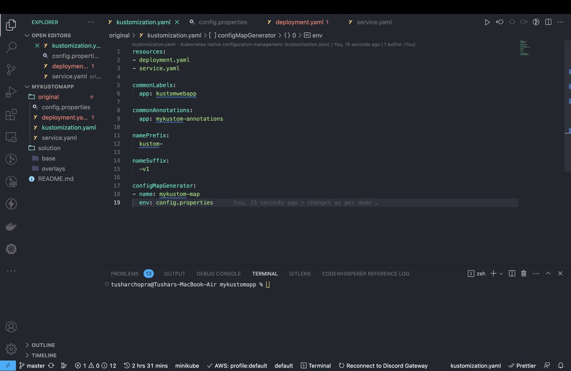Viewport: 571px width, 371px height.
Task: Click the Prettier status item
Action: pos(521,366)
